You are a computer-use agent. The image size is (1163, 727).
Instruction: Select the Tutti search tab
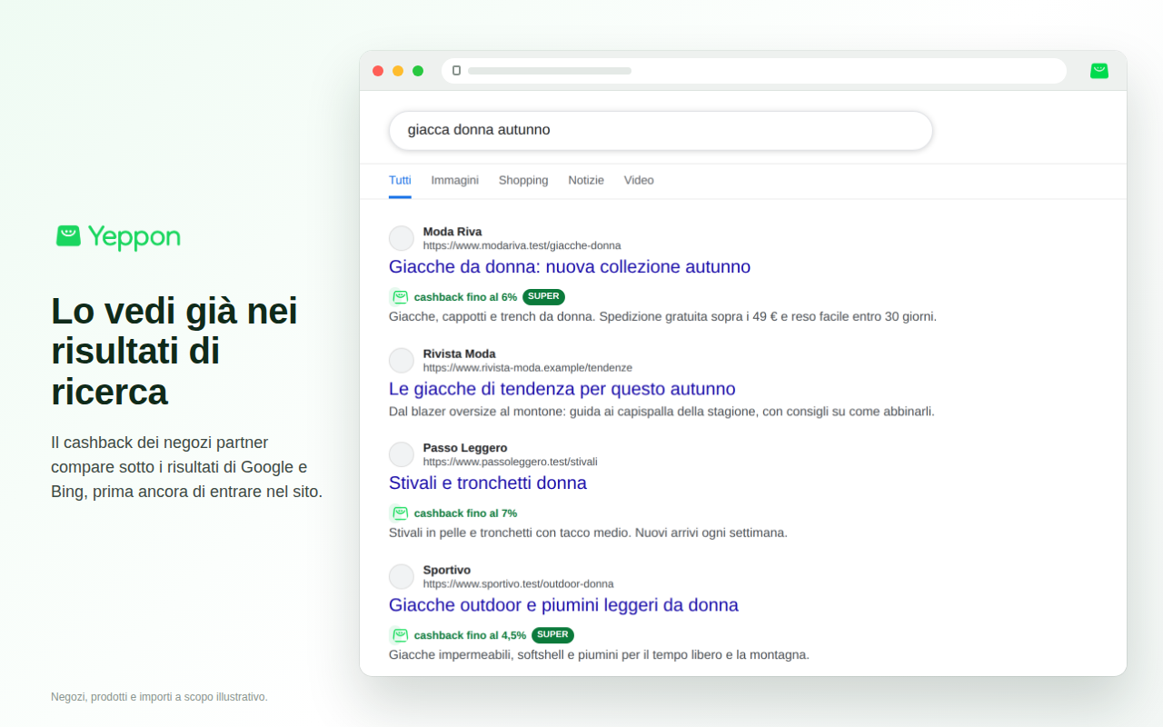click(x=400, y=180)
